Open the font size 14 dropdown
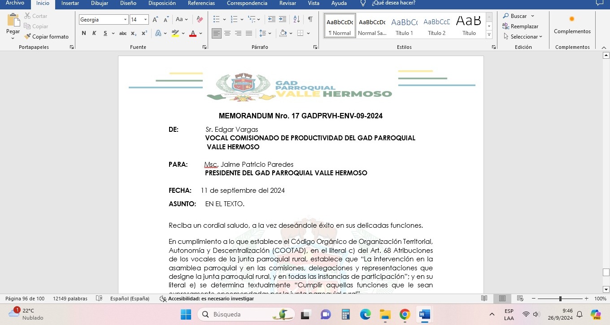This screenshot has height=325, width=610. coord(145,20)
